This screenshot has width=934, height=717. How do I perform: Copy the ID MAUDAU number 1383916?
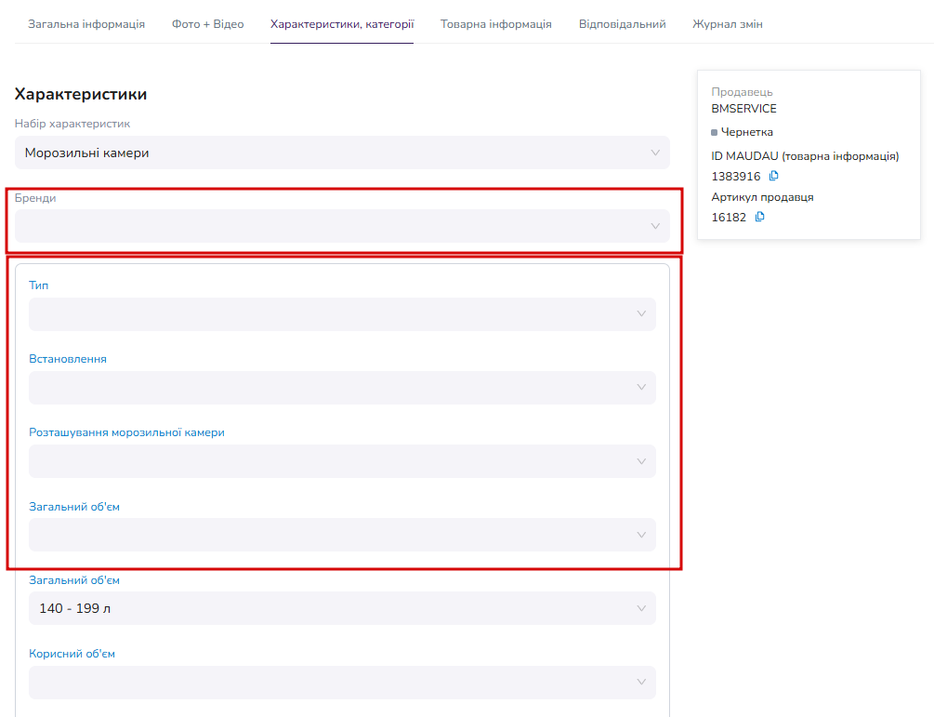click(x=774, y=176)
